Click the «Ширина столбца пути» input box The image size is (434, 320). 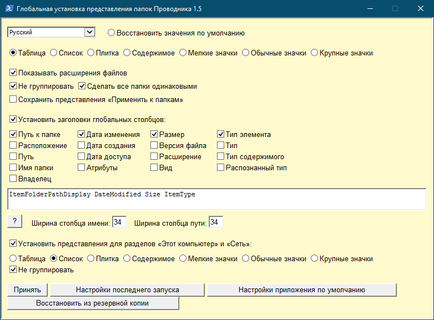tap(216, 222)
